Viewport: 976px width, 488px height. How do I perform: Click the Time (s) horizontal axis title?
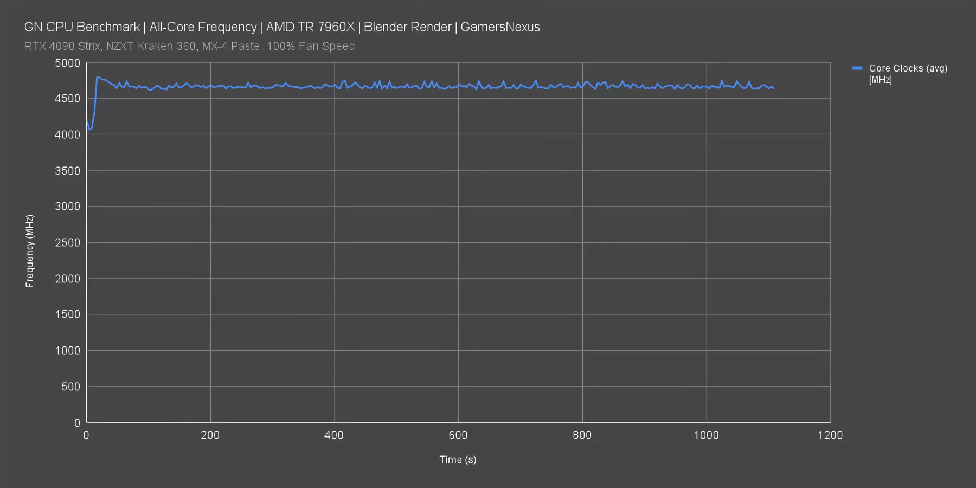click(458, 459)
